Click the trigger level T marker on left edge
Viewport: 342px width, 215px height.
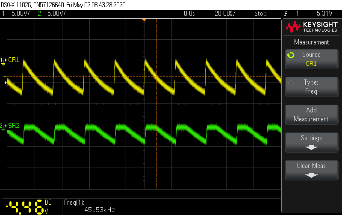coord(5,78)
